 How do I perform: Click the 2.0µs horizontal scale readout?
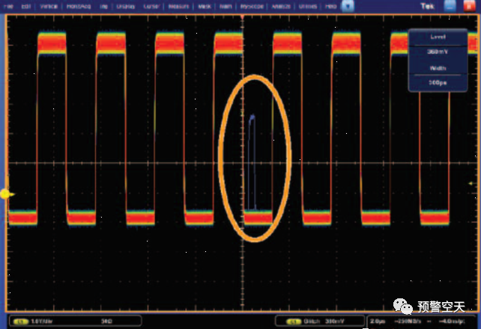coord(378,322)
